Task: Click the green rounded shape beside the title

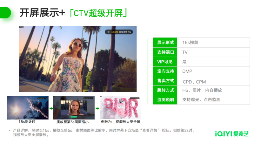Action: pos(5,13)
